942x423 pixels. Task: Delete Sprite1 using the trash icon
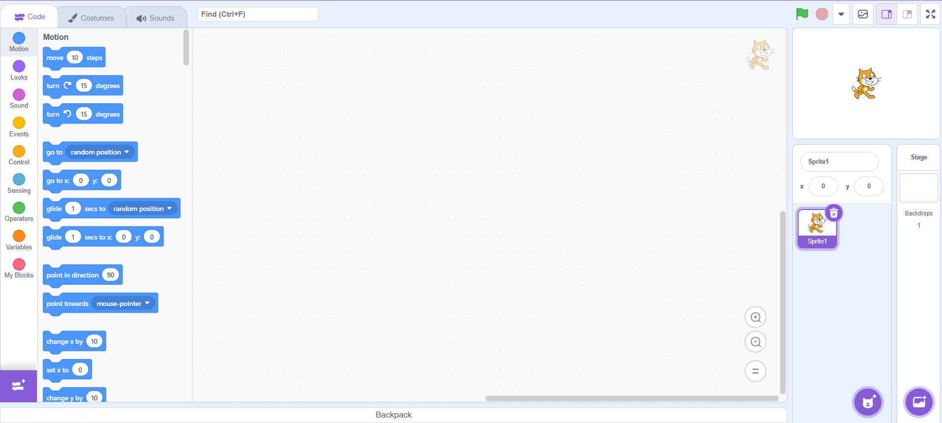click(x=834, y=213)
